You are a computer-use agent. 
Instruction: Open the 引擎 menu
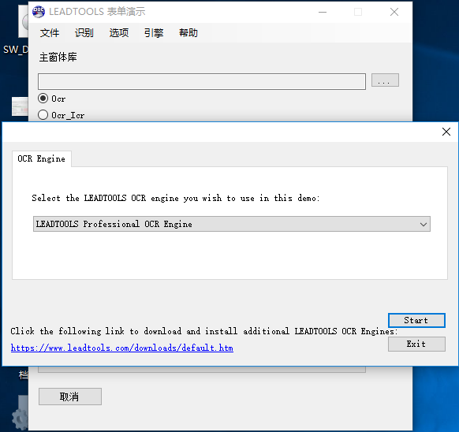[x=154, y=33]
